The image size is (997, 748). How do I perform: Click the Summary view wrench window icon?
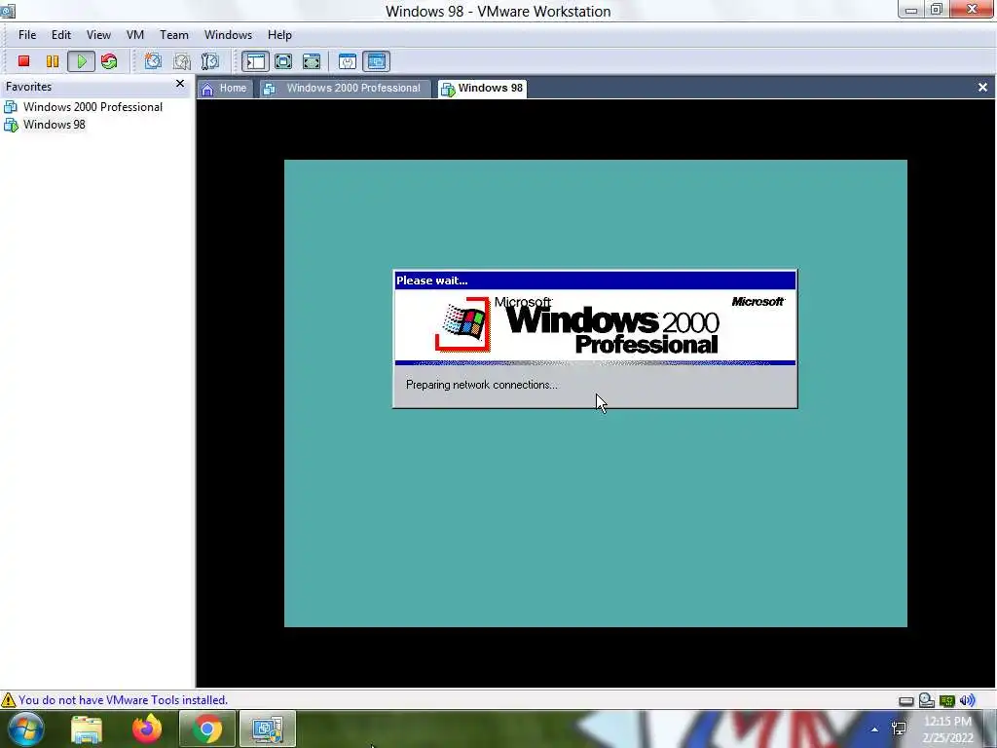pos(348,61)
